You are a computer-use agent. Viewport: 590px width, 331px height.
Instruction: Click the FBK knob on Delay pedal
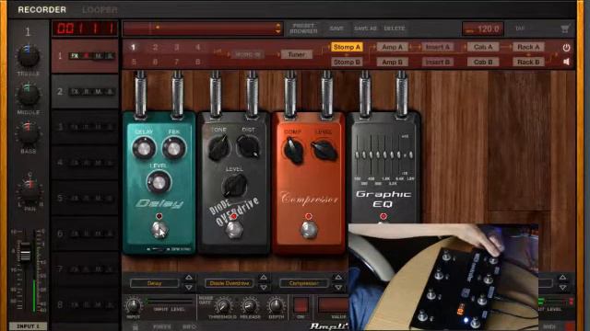(x=173, y=148)
